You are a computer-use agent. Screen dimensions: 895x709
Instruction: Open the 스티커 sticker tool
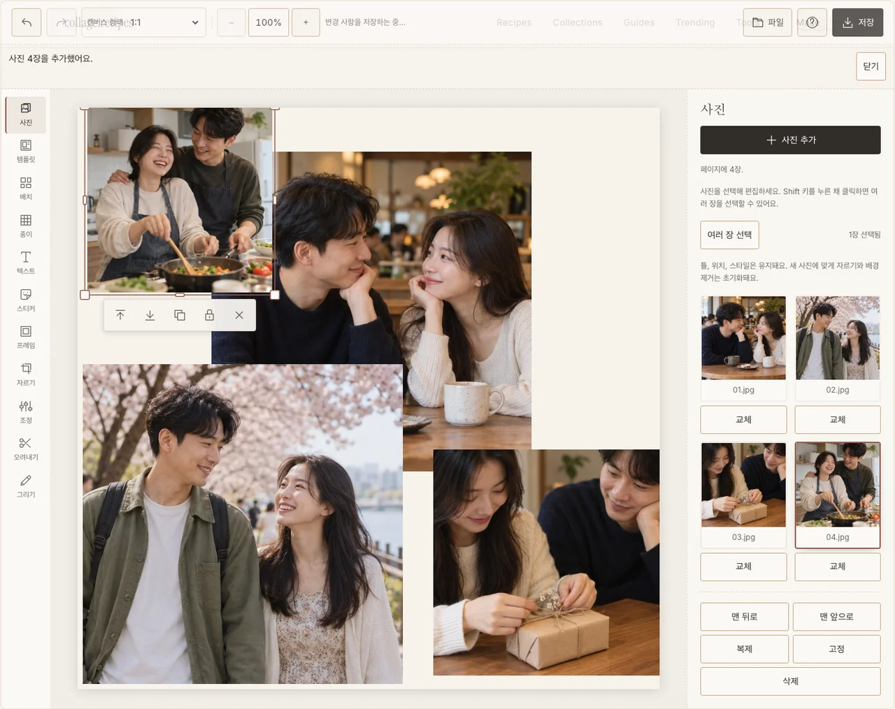pos(26,300)
